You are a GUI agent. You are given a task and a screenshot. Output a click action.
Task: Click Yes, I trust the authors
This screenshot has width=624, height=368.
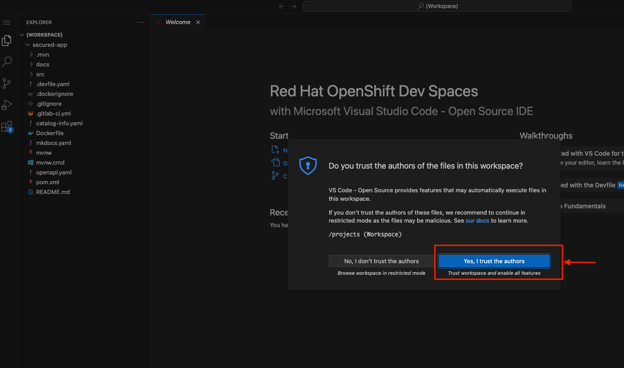point(494,261)
